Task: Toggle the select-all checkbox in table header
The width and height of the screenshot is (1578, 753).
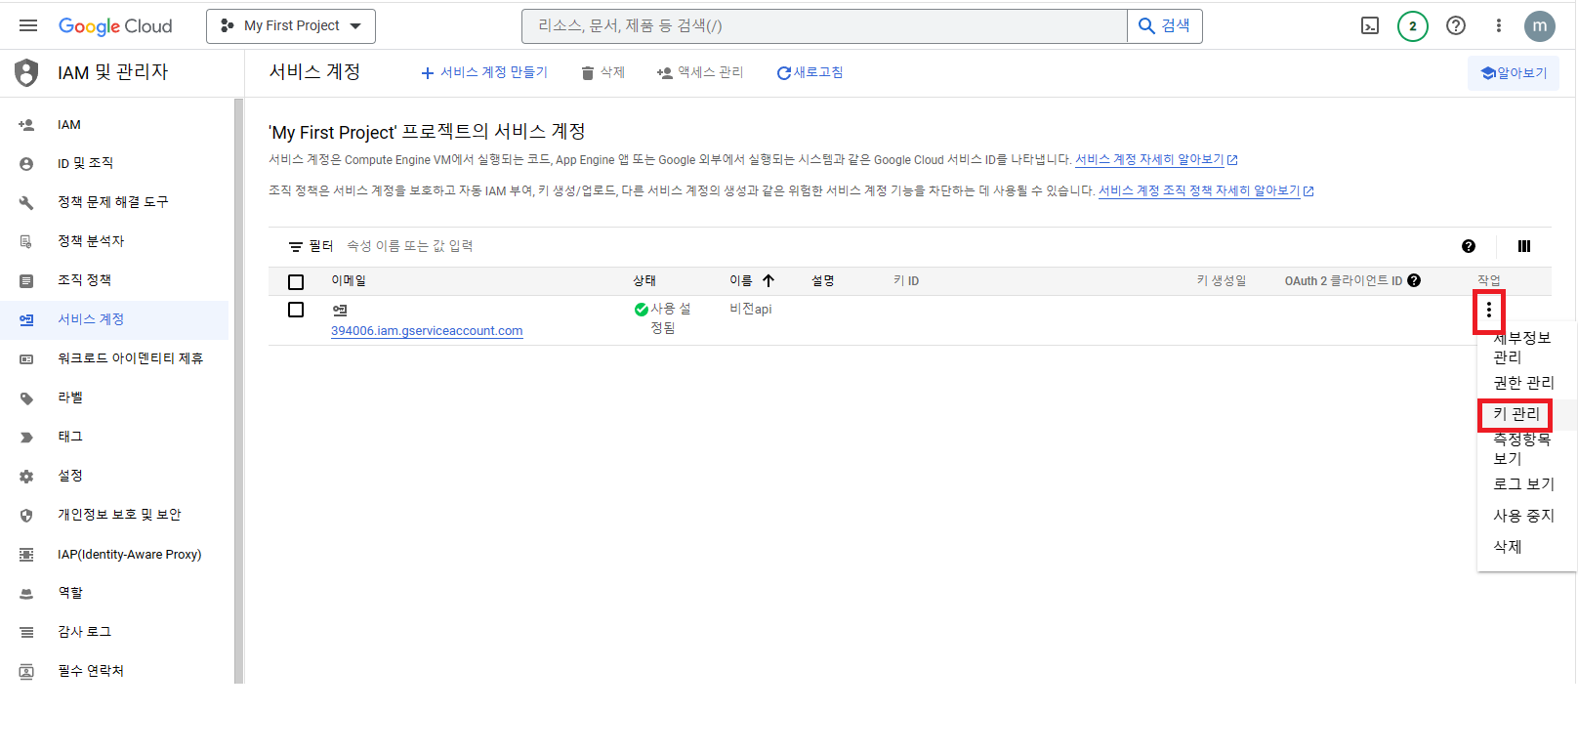Action: [x=296, y=281]
